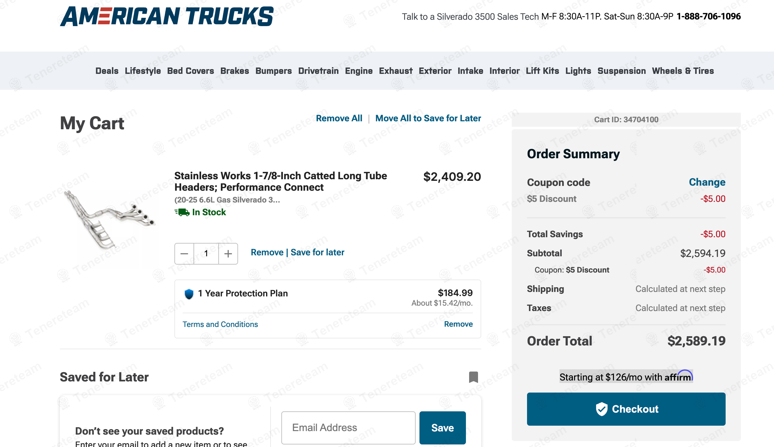Open the headers product thumbnail
774x447 pixels.
tap(110, 220)
